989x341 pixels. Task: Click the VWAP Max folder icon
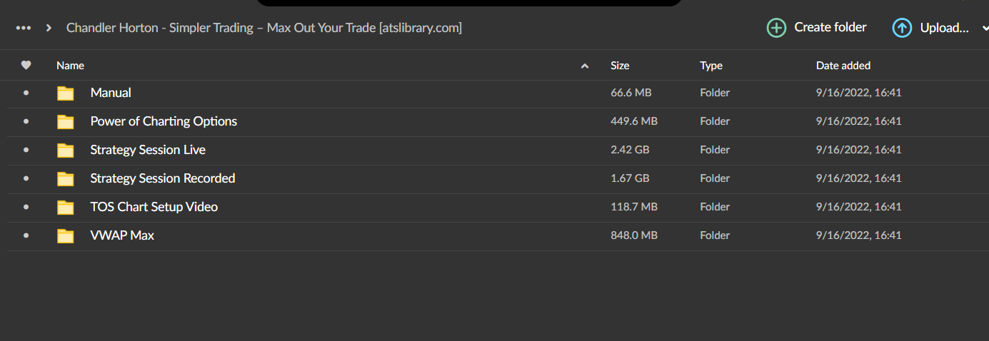66,236
